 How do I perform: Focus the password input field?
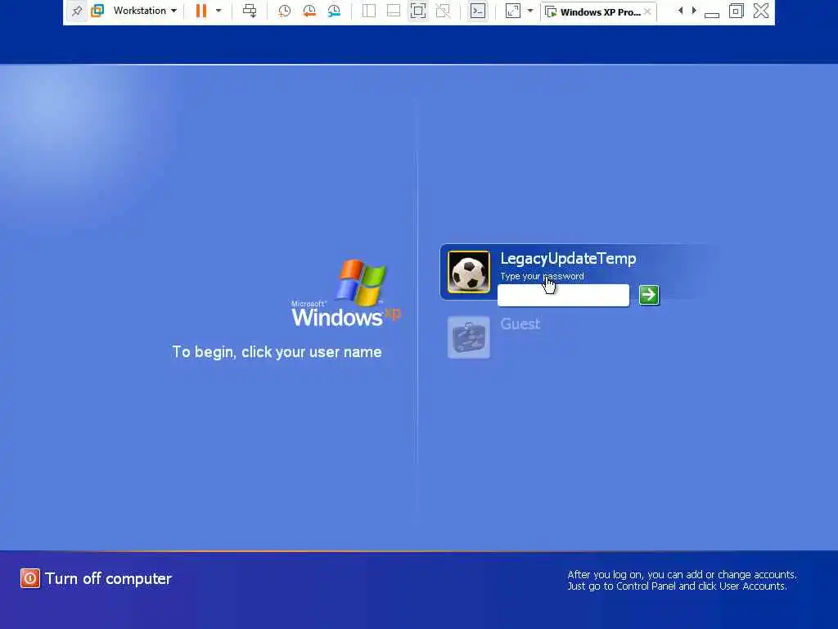coord(563,295)
